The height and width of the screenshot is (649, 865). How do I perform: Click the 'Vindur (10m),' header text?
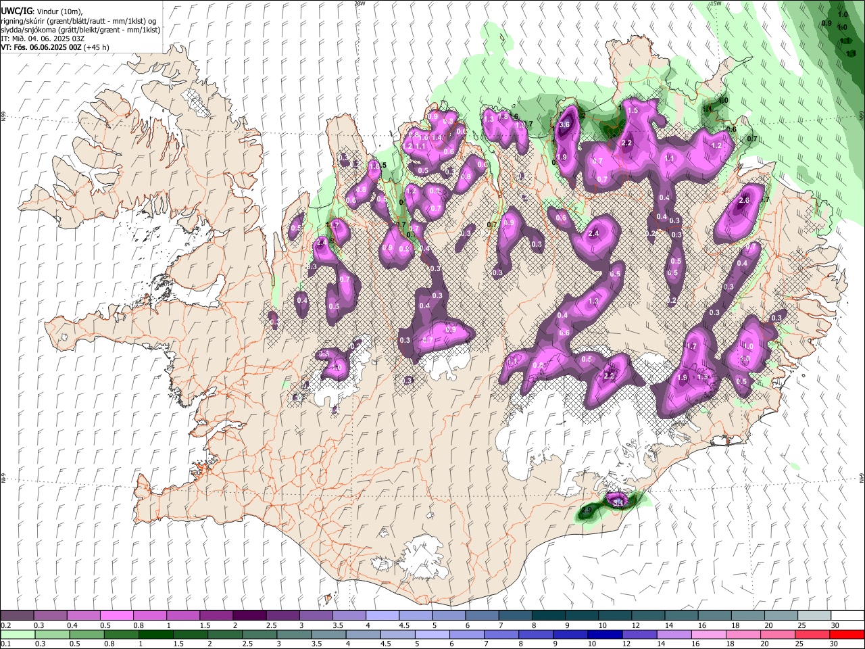(59, 11)
